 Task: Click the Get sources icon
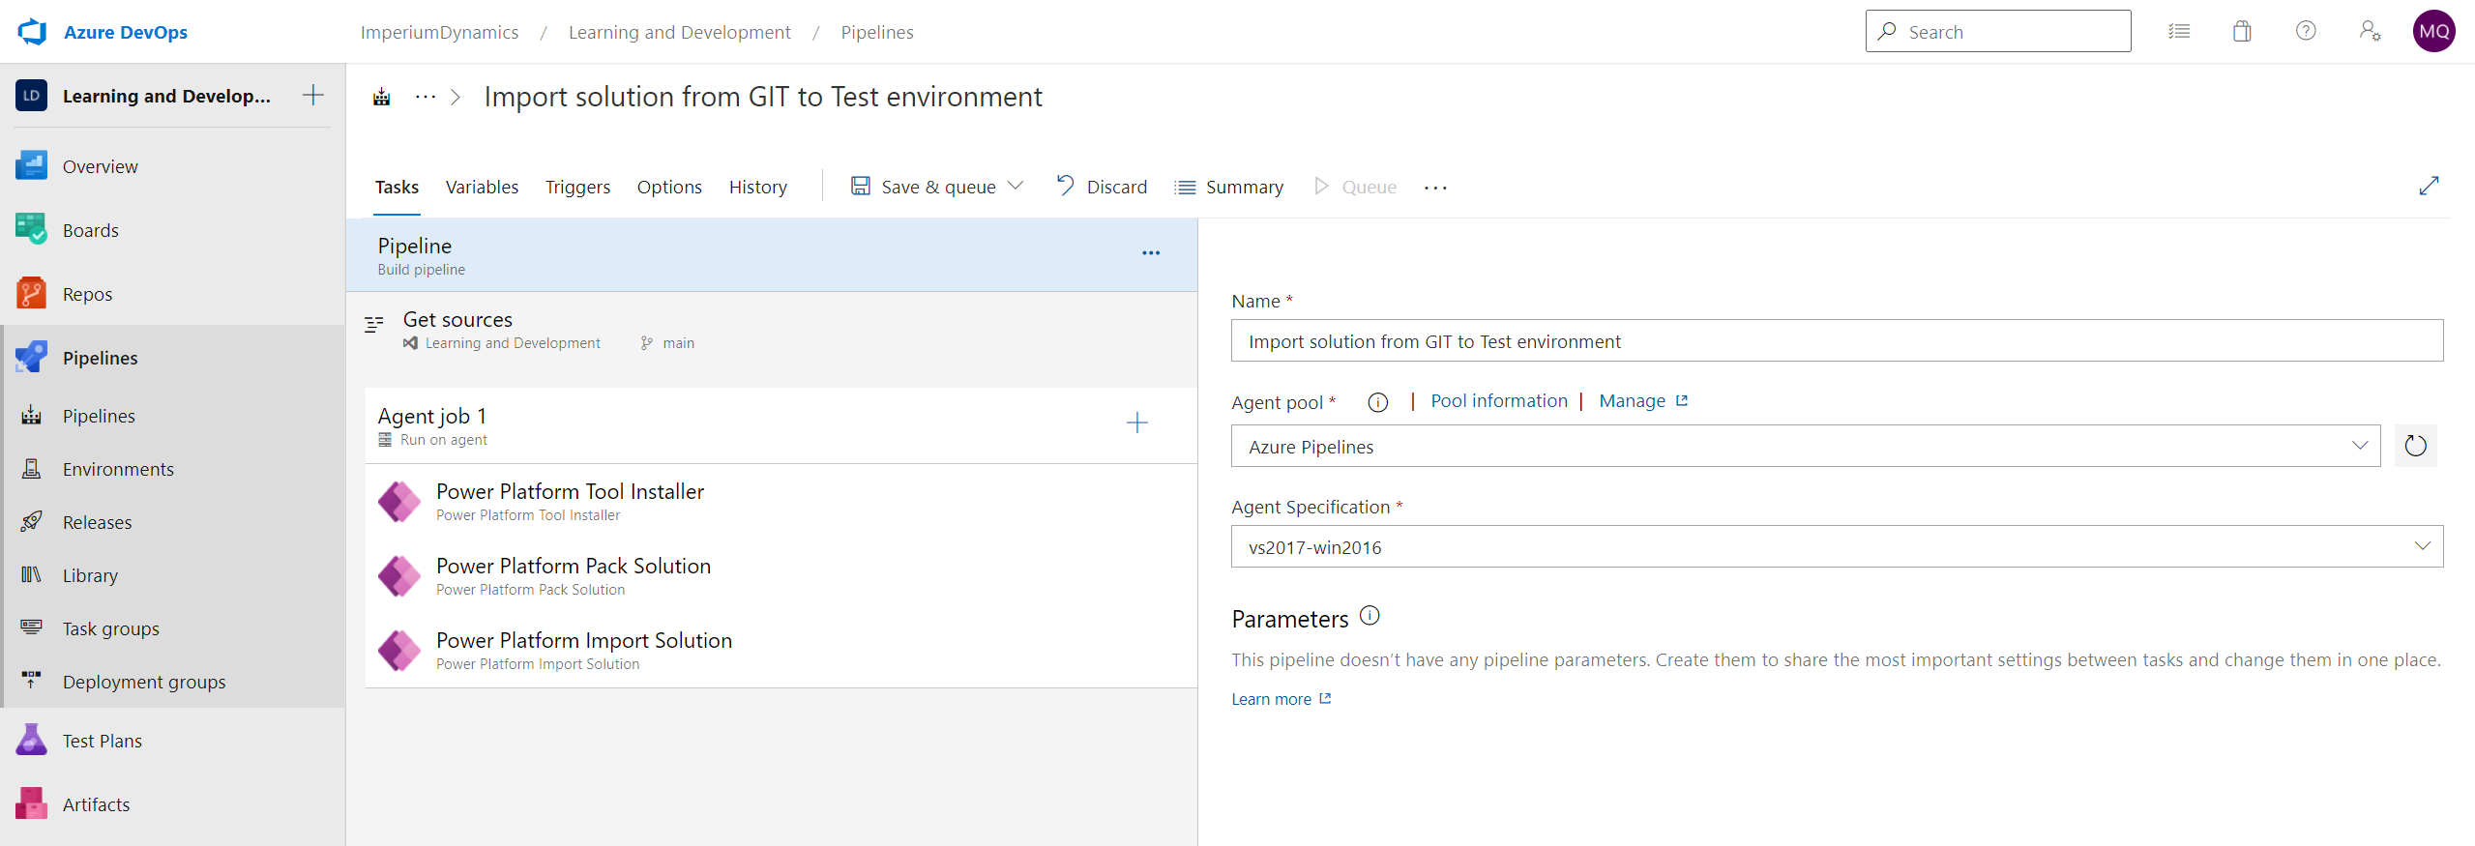point(373,324)
